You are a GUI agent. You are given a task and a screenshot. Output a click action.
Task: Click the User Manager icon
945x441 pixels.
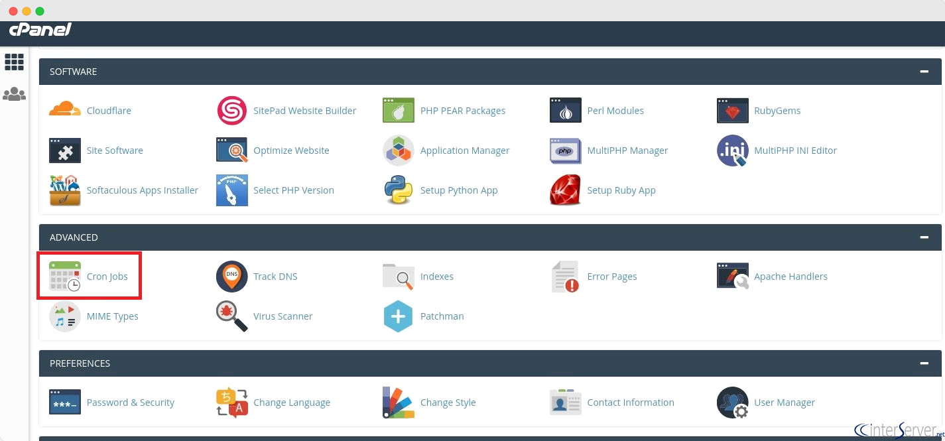(733, 403)
